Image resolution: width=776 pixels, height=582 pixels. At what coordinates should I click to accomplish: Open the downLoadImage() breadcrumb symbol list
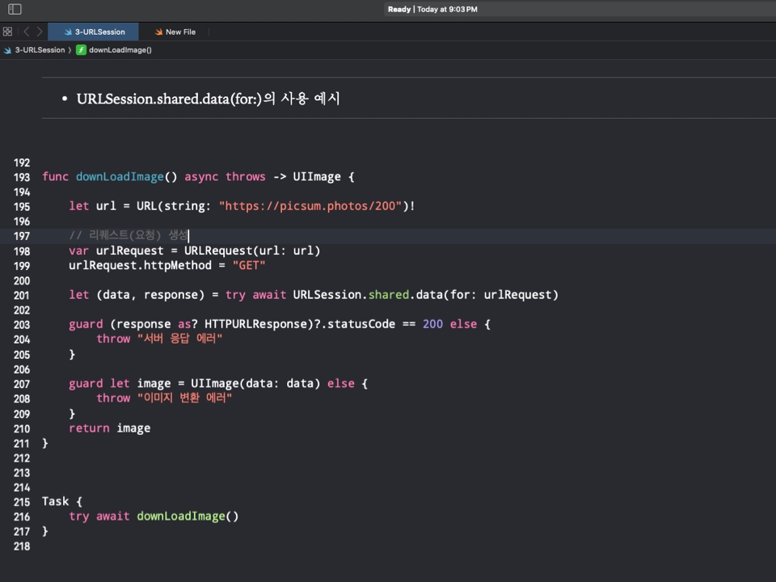pos(120,50)
